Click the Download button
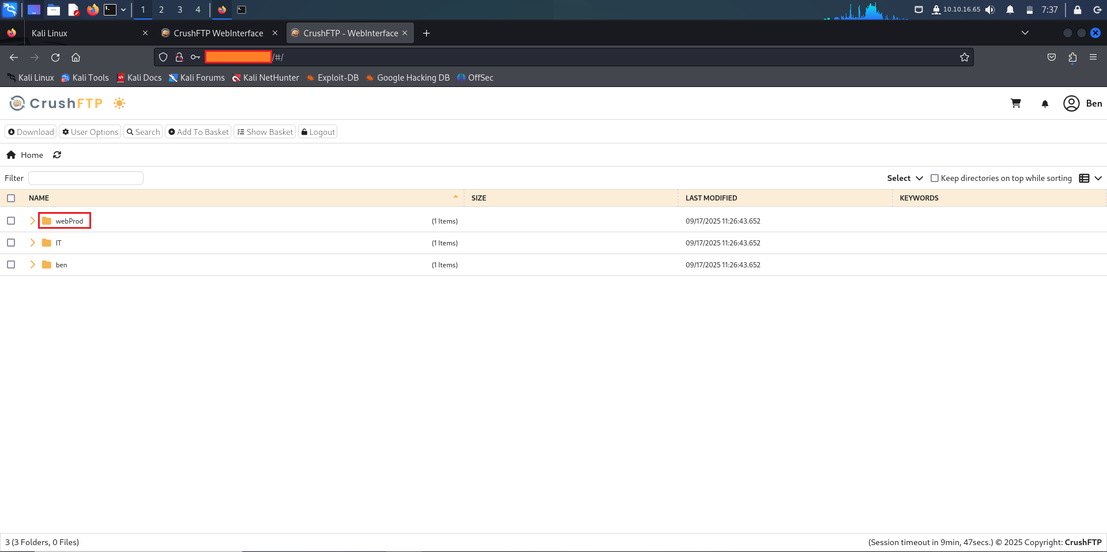1107x552 pixels. pyautogui.click(x=31, y=132)
